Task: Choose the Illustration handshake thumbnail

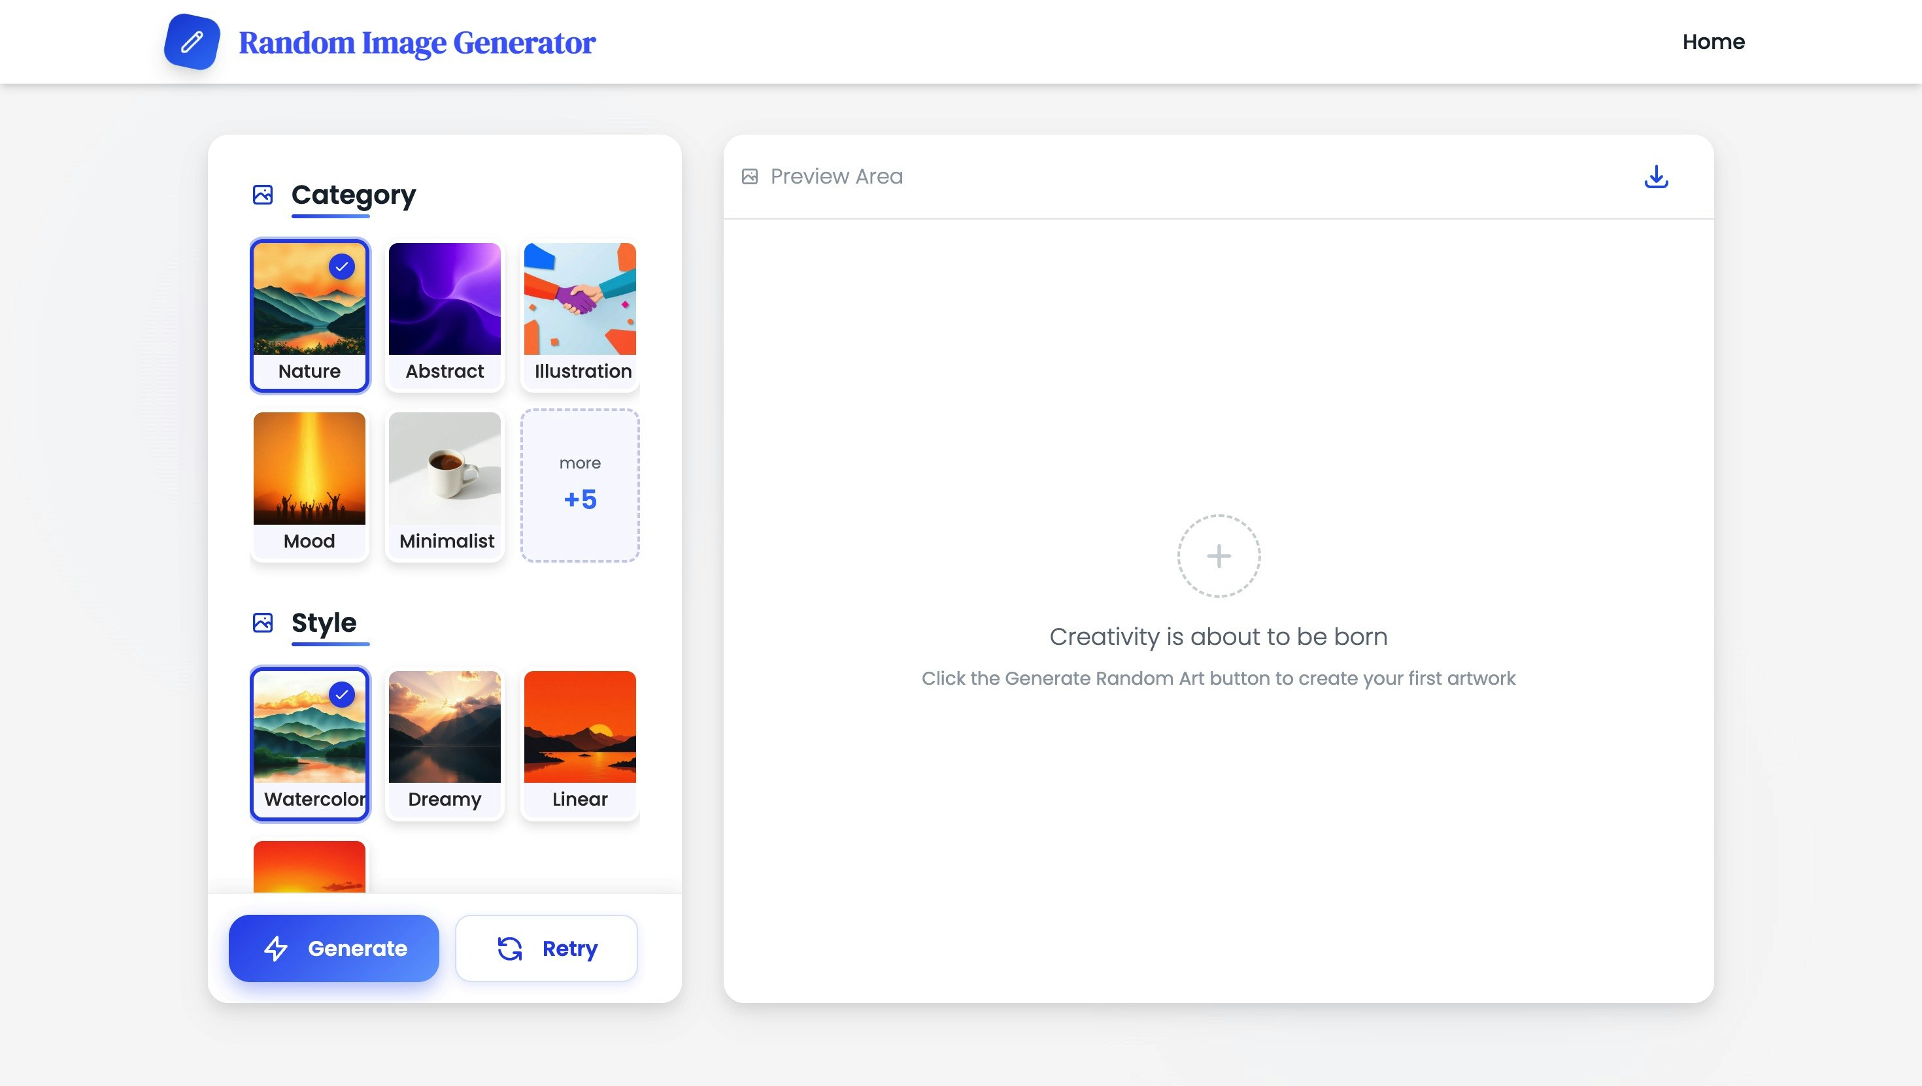Action: pos(580,300)
